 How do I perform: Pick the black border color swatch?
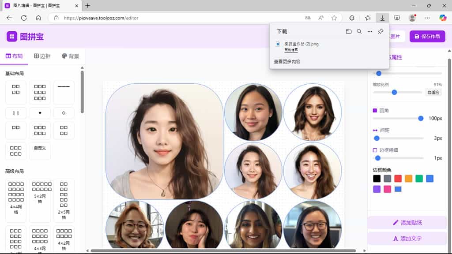tap(377, 179)
